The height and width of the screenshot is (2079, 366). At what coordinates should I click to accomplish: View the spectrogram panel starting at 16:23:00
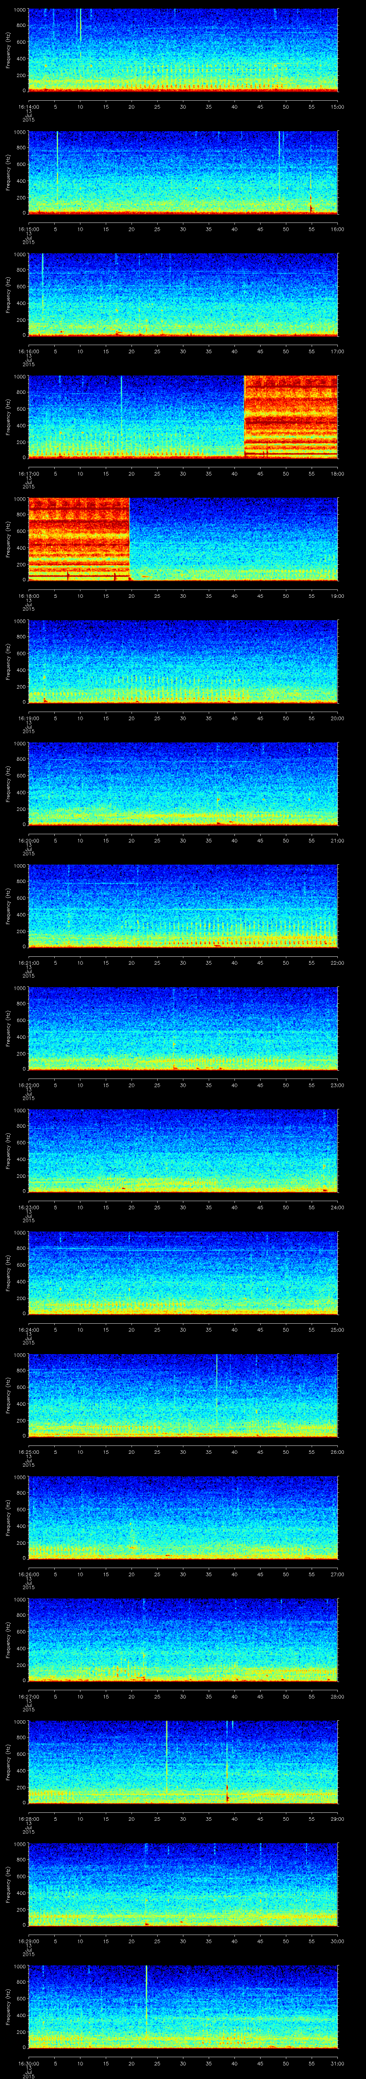pos(183,1151)
